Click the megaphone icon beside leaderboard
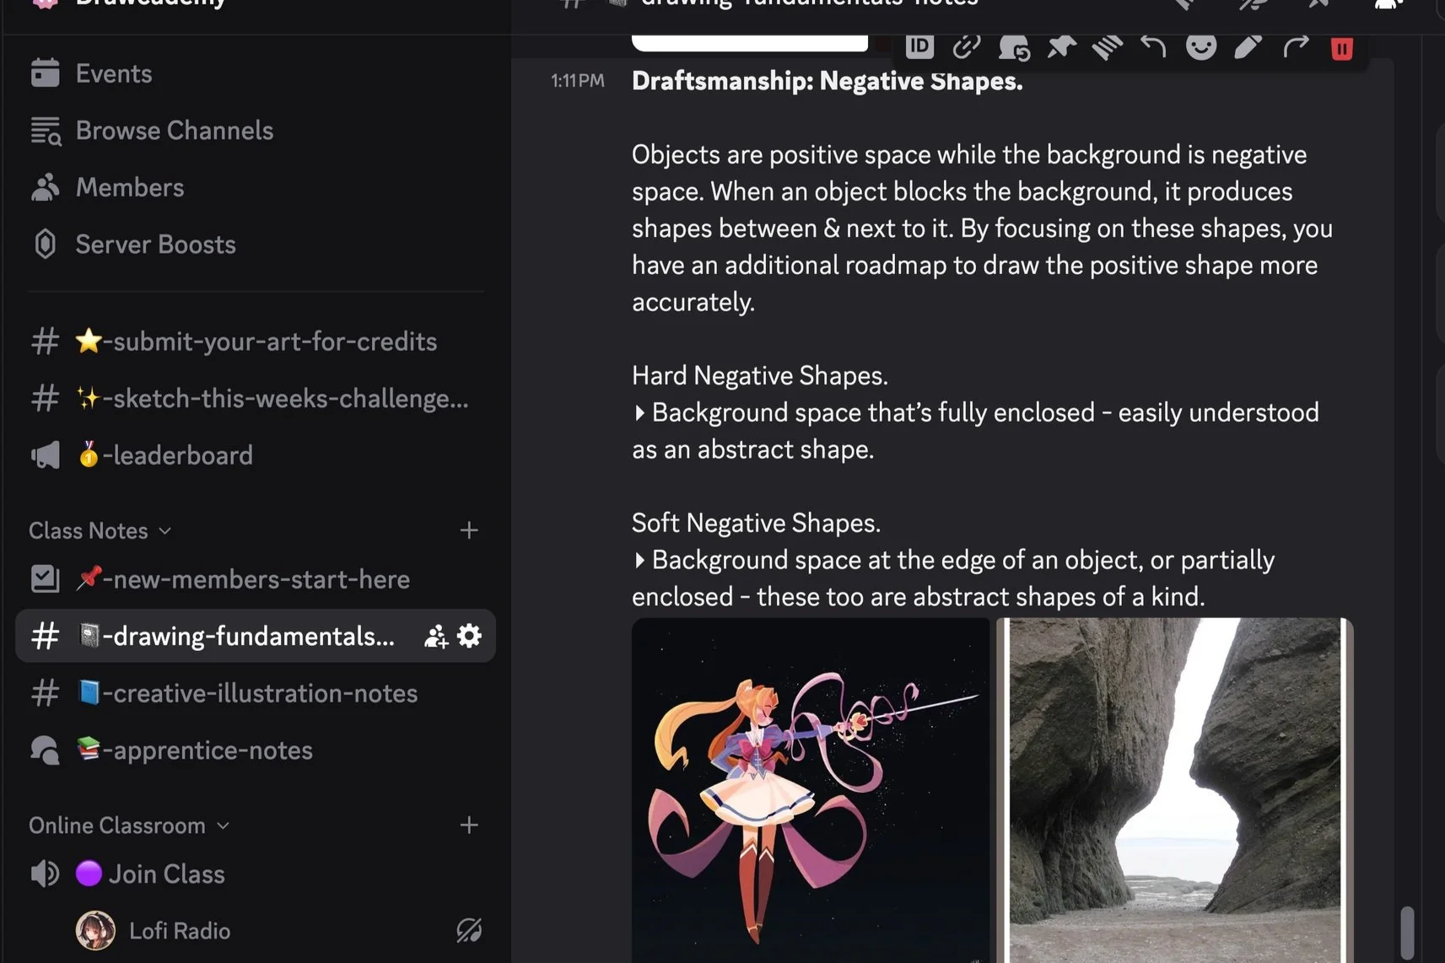 point(46,455)
